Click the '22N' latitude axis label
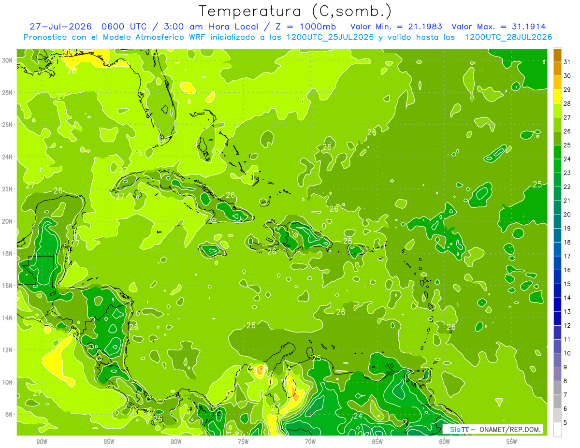Viewport: 580px width, 448px height. coord(8,188)
